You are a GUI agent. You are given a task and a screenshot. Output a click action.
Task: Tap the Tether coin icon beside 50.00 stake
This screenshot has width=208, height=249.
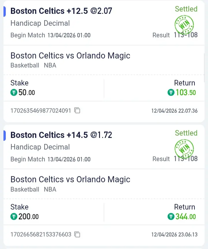click(x=14, y=93)
